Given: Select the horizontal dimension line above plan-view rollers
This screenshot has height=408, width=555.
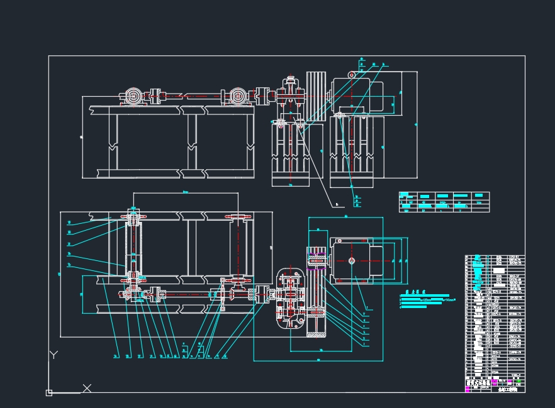Looking at the screenshot, I should [x=186, y=193].
